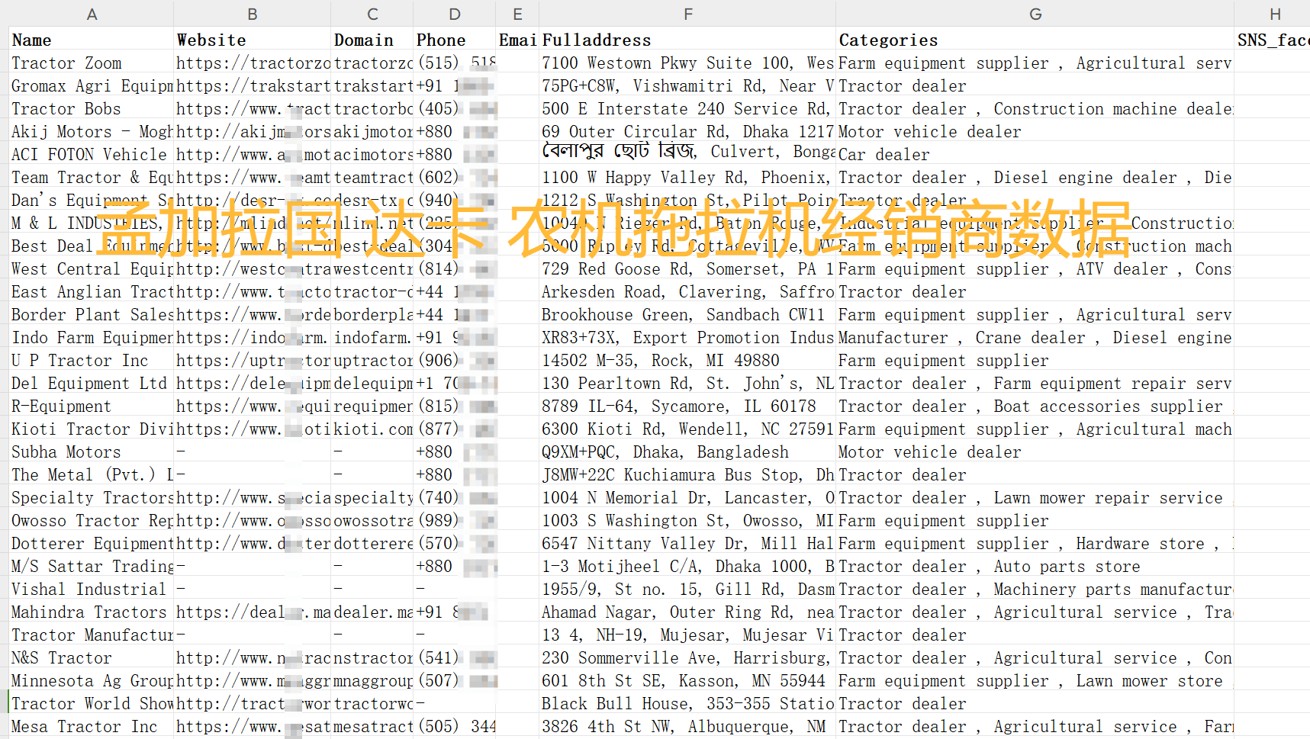The width and height of the screenshot is (1310, 739).
Task: Click the 'Website' header cell
Action: 253,40
